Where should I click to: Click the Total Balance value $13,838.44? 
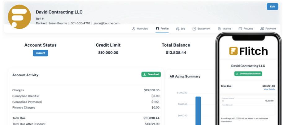176,53
